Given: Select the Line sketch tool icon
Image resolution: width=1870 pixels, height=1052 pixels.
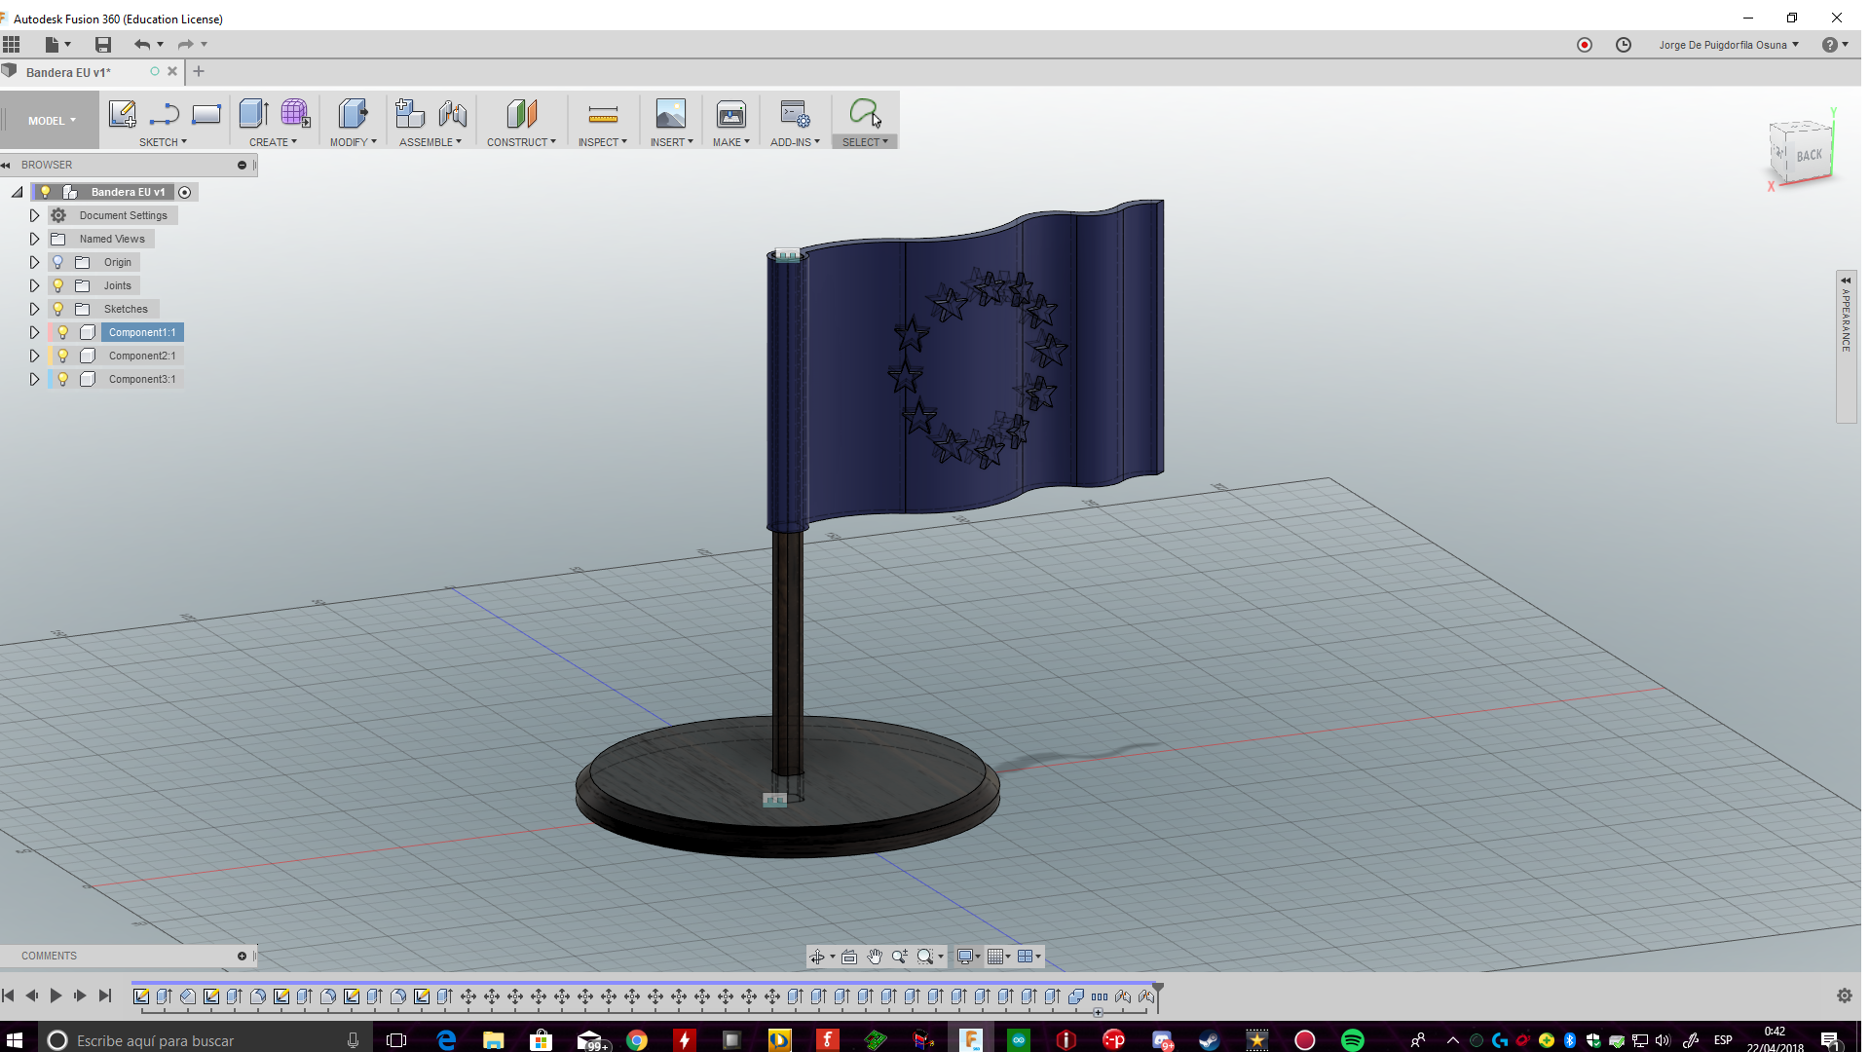Looking at the screenshot, I should coord(165,114).
